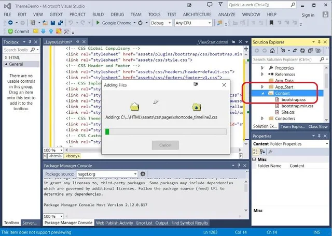The width and height of the screenshot is (332, 236).
Task: Click the Undo arrow icon
Action: 71,23
